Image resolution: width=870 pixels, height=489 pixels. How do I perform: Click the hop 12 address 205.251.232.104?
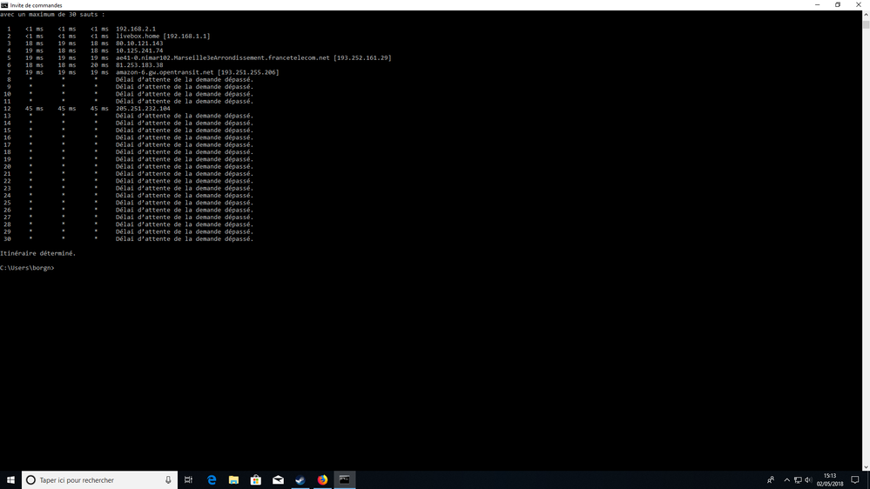click(143, 109)
